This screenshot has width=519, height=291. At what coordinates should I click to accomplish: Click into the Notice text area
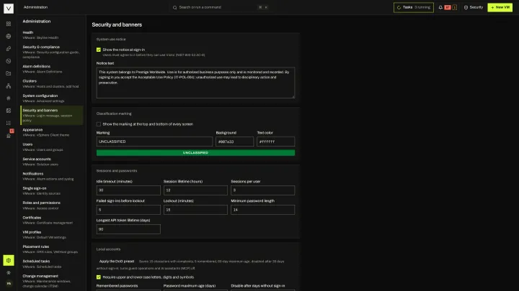[195, 83]
